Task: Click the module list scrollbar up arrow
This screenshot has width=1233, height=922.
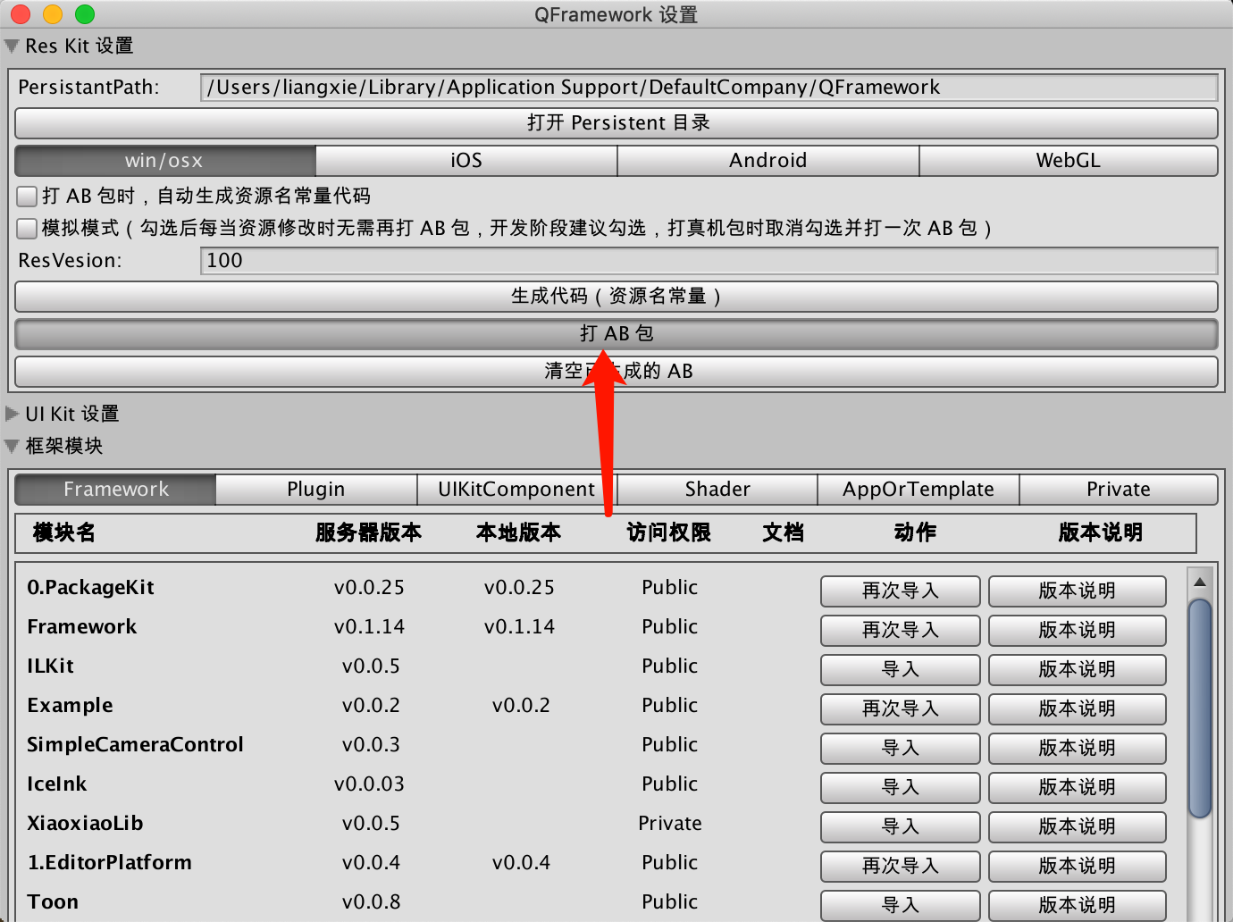Action: [x=1200, y=582]
